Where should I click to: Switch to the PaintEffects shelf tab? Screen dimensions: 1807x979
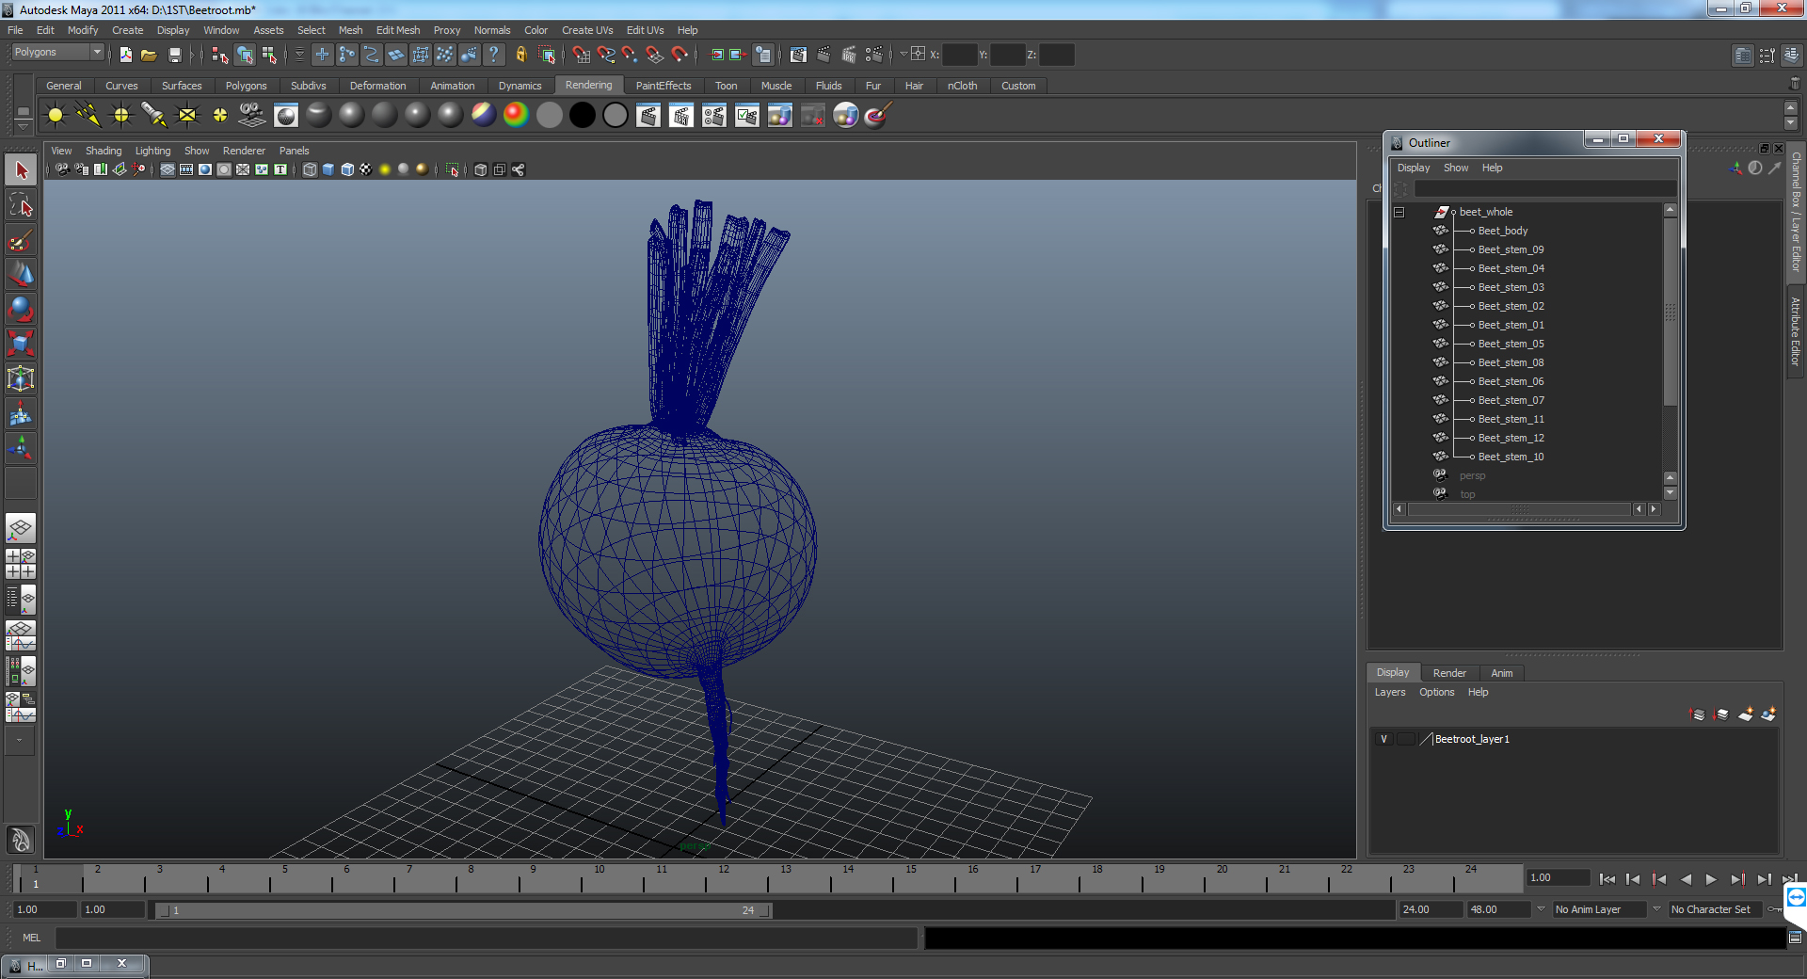[x=664, y=86]
